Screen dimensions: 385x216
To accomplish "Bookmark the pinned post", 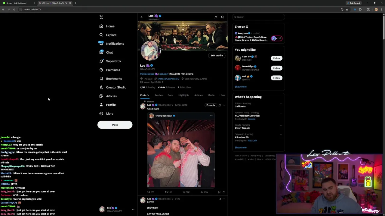I will point(219,192).
